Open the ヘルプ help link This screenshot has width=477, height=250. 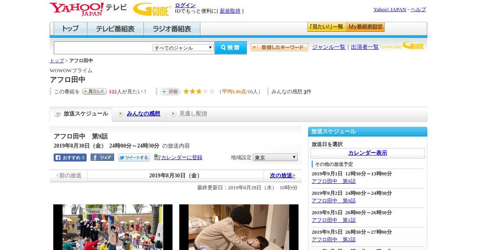point(418,10)
